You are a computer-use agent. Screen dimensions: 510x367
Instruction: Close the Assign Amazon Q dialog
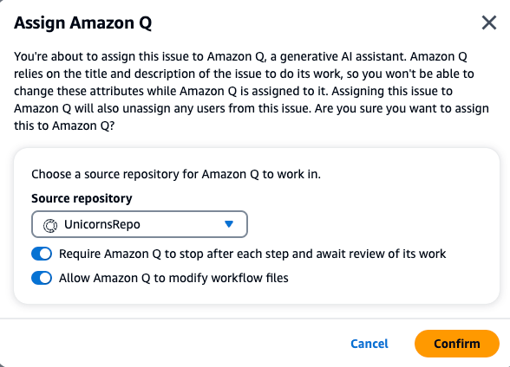[489, 23]
